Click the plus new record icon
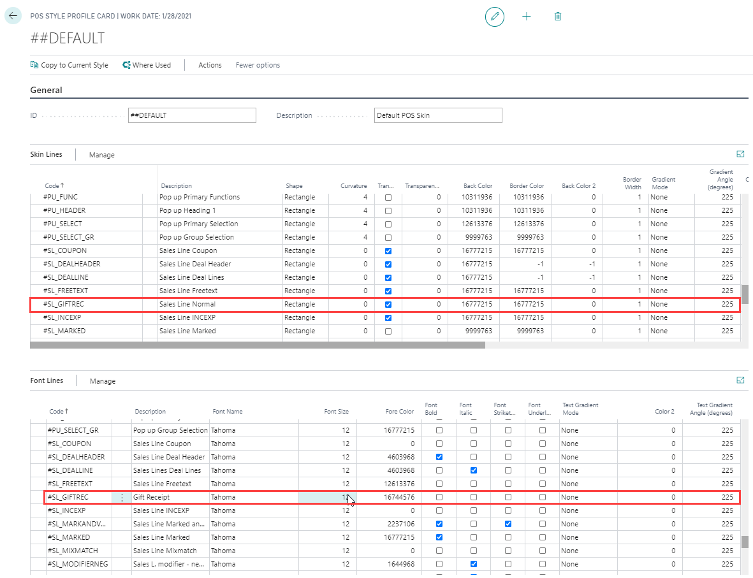The height and width of the screenshot is (578, 753). point(526,17)
